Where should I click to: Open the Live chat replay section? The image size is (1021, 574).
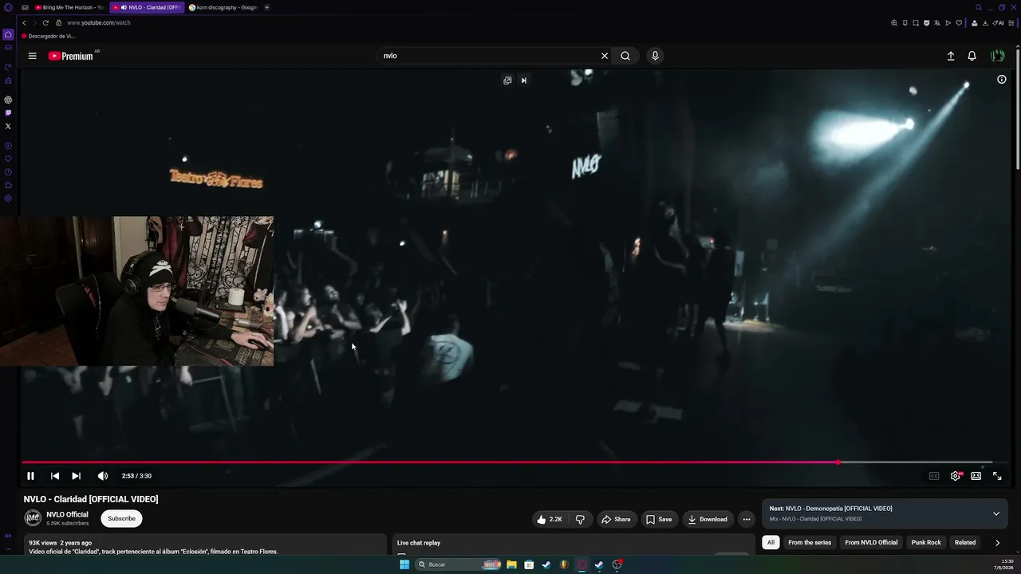tap(572, 545)
